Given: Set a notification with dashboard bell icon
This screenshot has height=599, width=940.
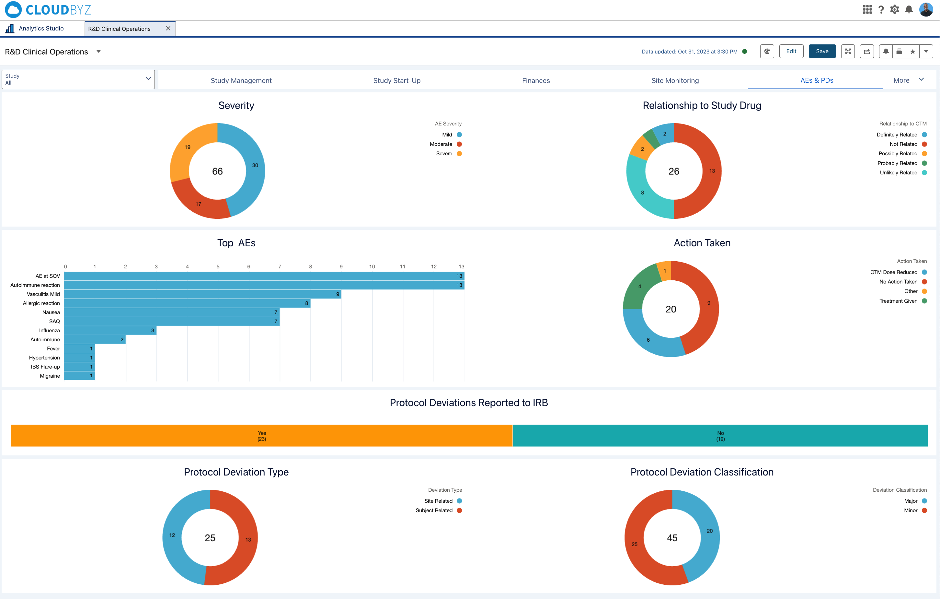Looking at the screenshot, I should coord(886,51).
